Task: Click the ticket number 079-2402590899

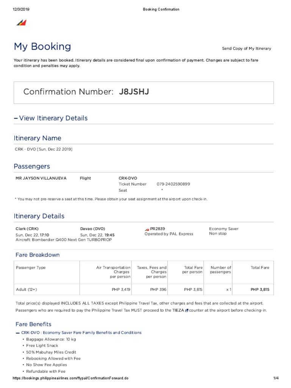Action: click(173, 184)
